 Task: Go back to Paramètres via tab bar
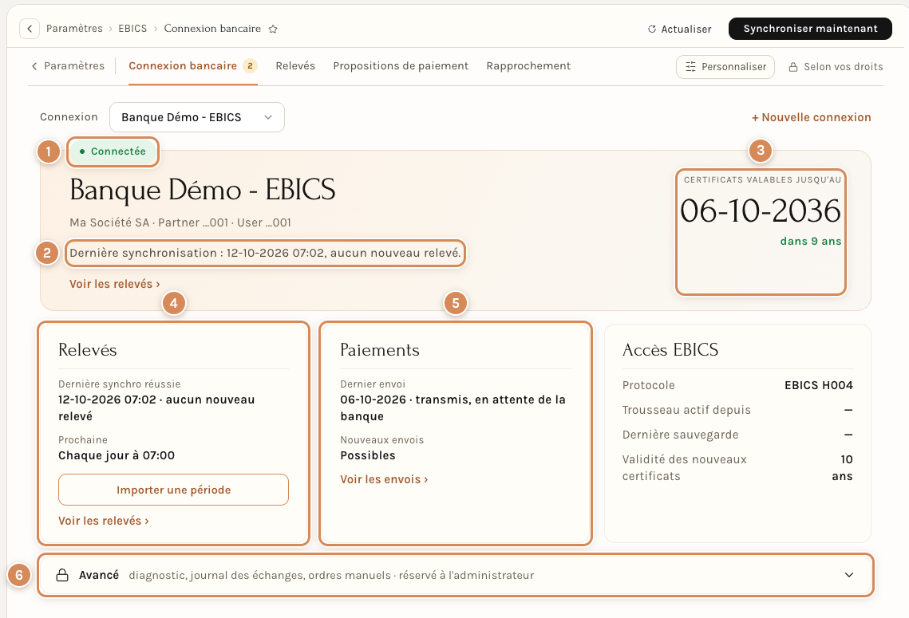pyautogui.click(x=68, y=66)
